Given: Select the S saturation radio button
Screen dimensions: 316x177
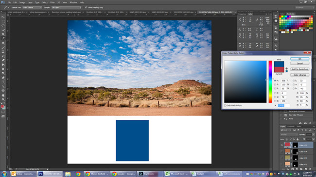Looking at the screenshot, I should pos(275,85).
